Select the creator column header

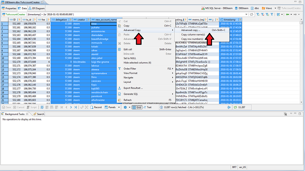[81, 20]
